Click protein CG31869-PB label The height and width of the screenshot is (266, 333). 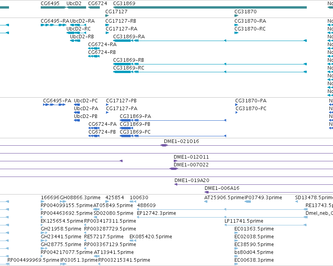(x=135, y=124)
